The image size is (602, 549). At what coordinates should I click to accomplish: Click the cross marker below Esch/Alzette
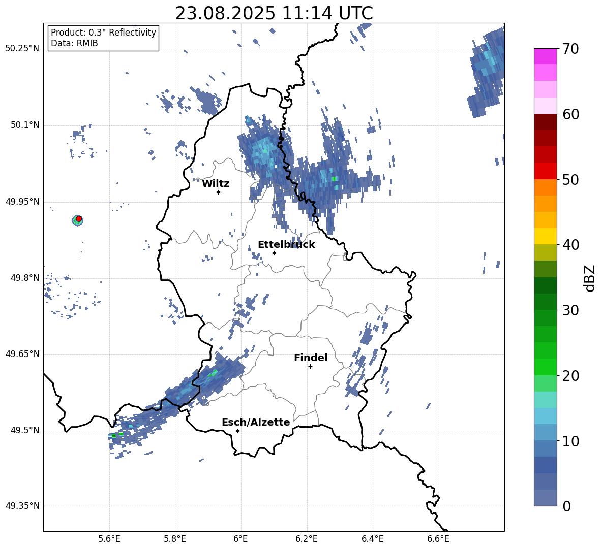pos(237,431)
